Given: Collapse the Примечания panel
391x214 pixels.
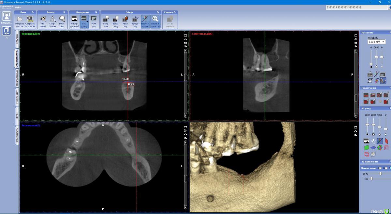Looking at the screenshot, I should pyautogui.click(x=389, y=88).
